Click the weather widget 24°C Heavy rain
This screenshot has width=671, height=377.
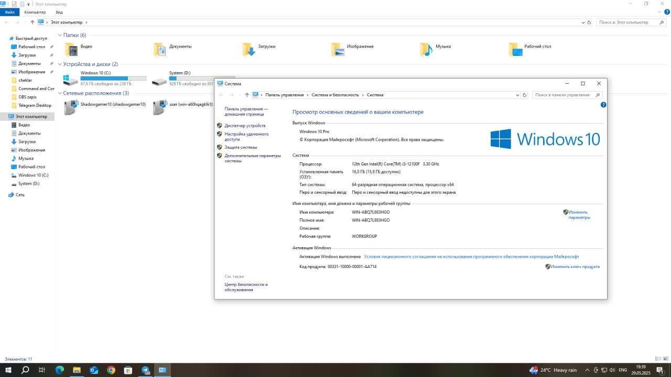pyautogui.click(x=553, y=370)
